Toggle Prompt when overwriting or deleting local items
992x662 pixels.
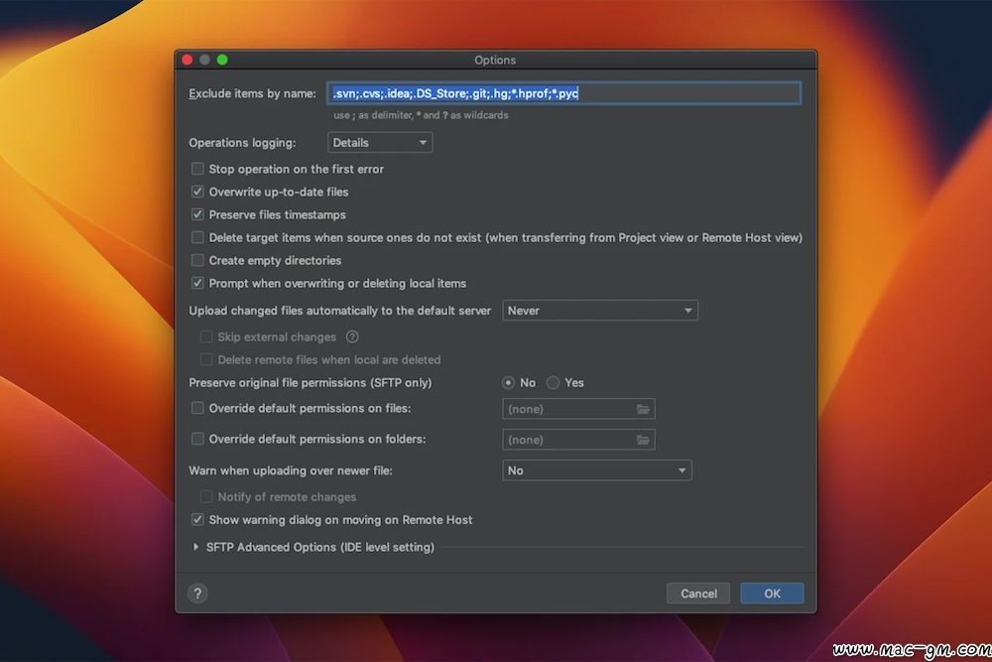tap(197, 283)
